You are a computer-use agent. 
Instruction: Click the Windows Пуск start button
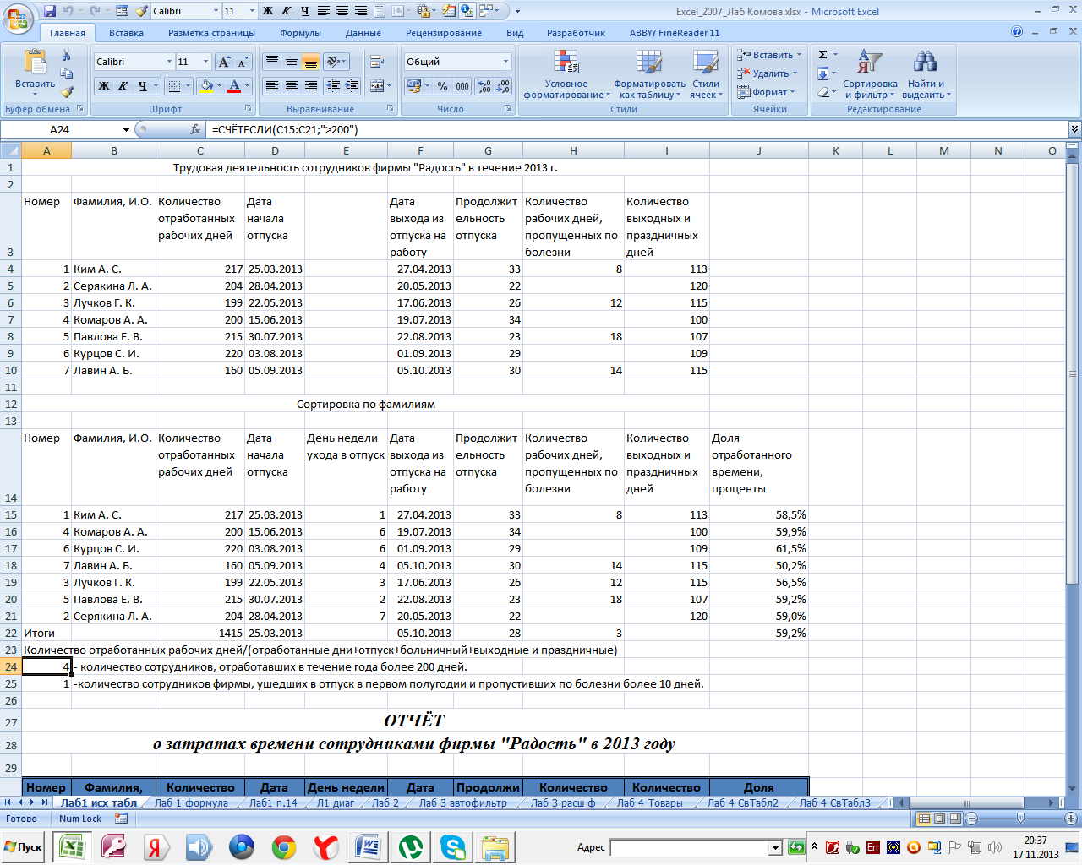point(24,847)
